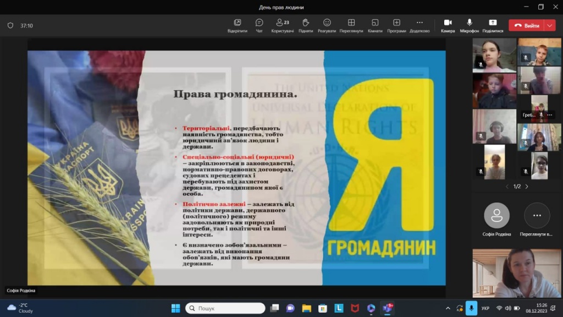Screen dimensions: 563x317
Task: Go to next page of participant videos
Action: point(527,187)
